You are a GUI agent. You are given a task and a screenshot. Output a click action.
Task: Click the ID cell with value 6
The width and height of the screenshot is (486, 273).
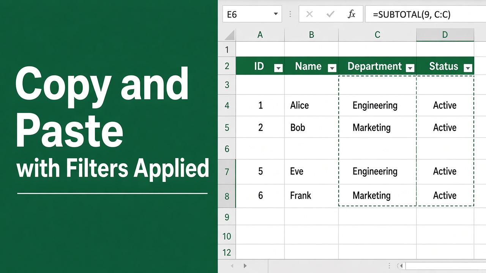pos(260,196)
